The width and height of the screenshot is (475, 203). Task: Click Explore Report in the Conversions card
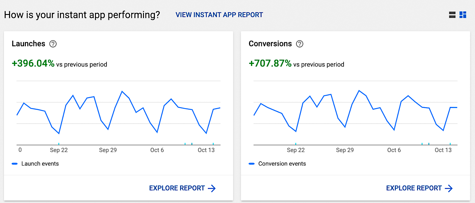point(419,188)
